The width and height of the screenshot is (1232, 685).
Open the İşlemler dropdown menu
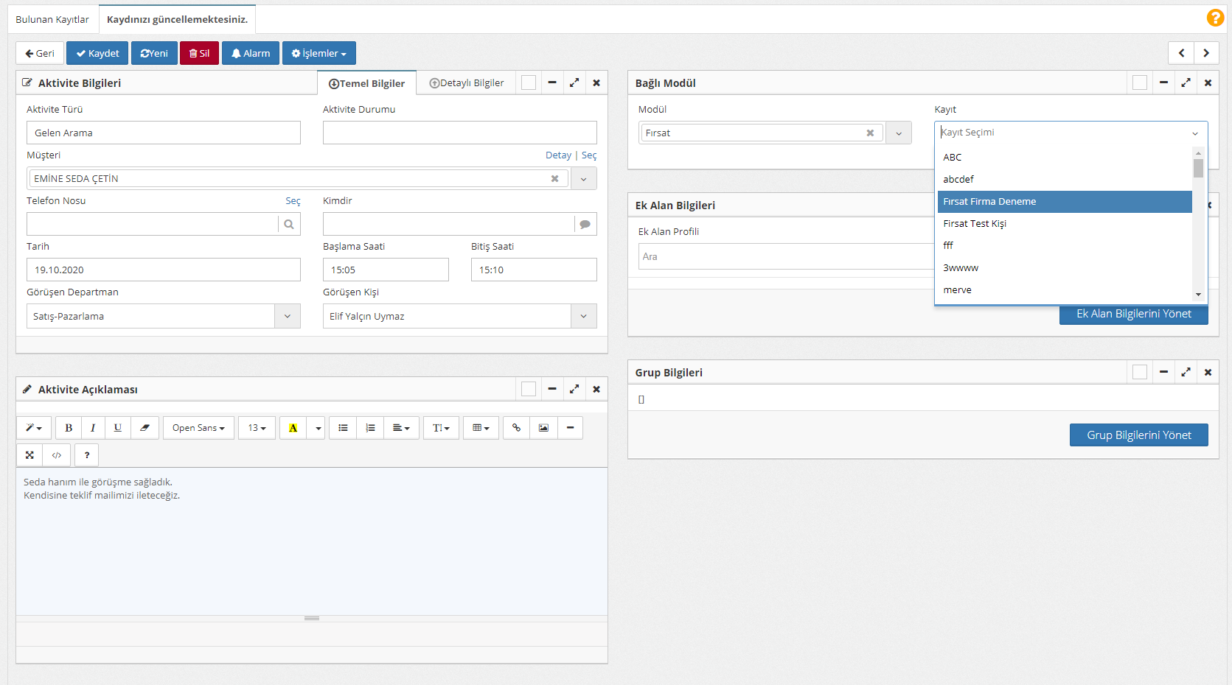click(319, 54)
